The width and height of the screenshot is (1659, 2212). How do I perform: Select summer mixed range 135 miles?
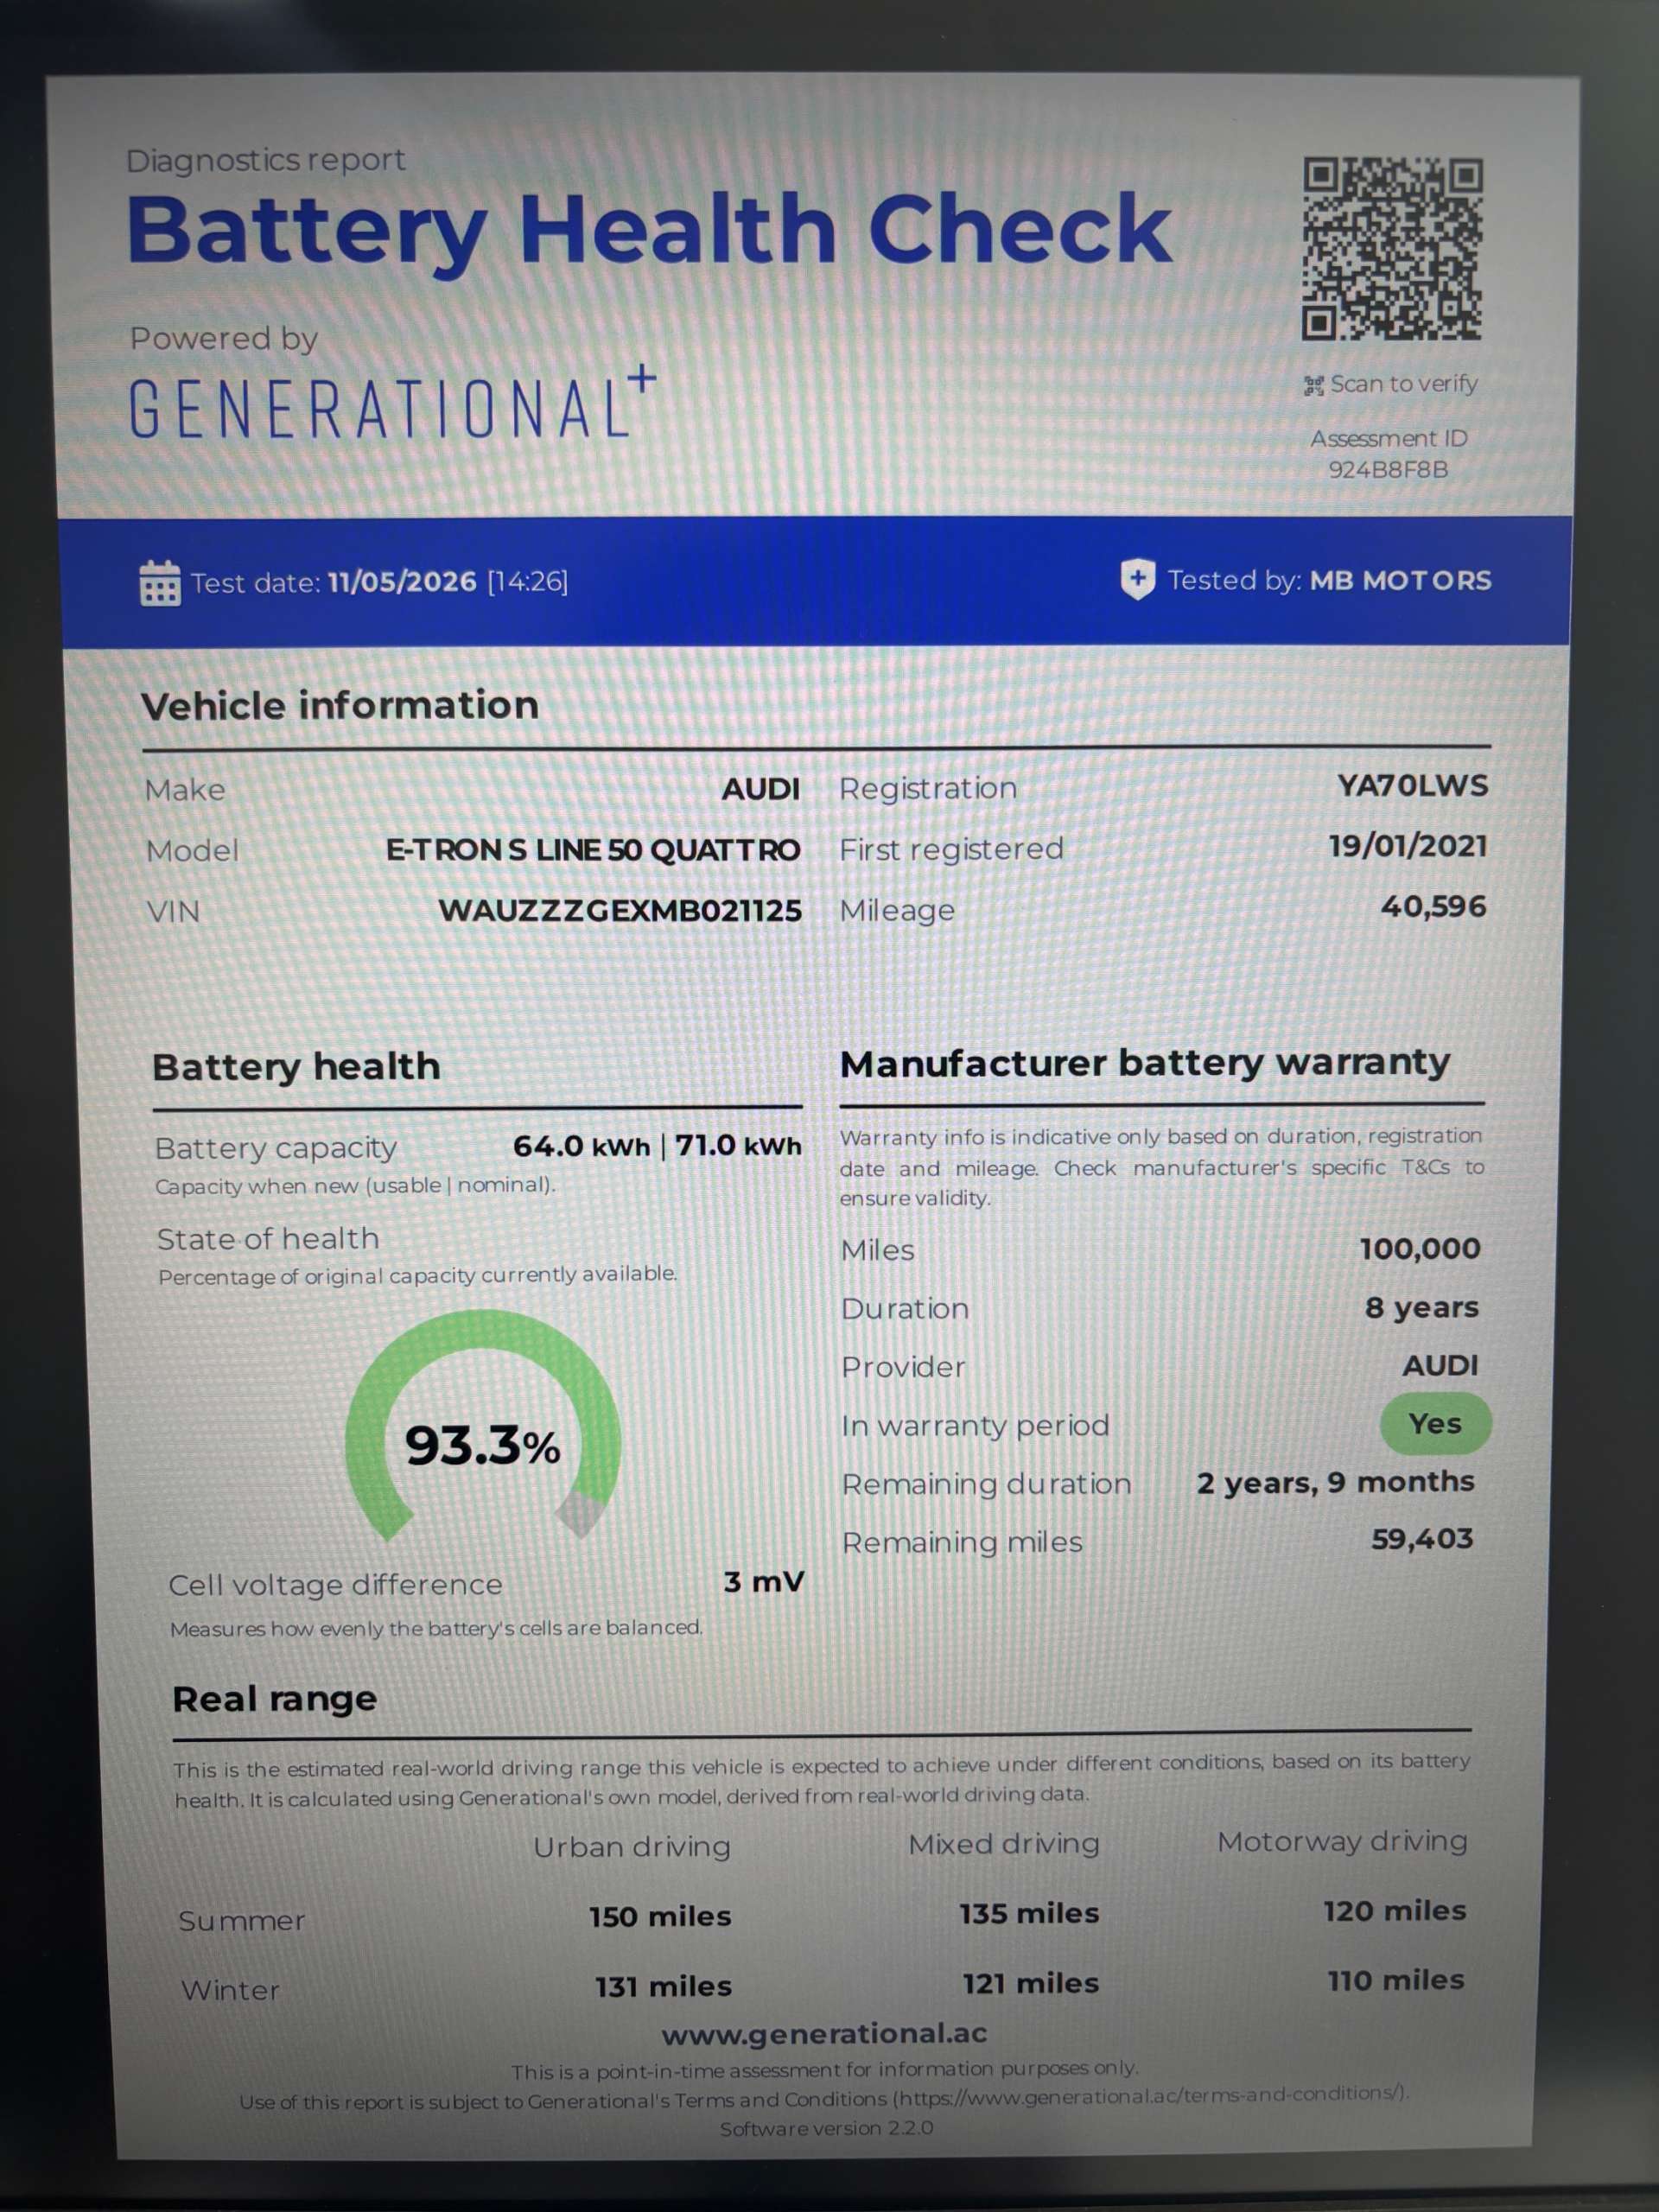tap(1029, 1914)
